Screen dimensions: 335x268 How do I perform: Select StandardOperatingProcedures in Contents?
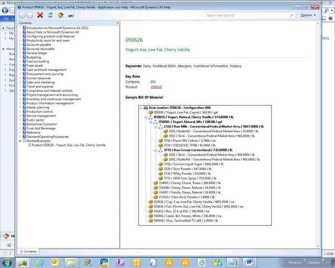pos(47,137)
